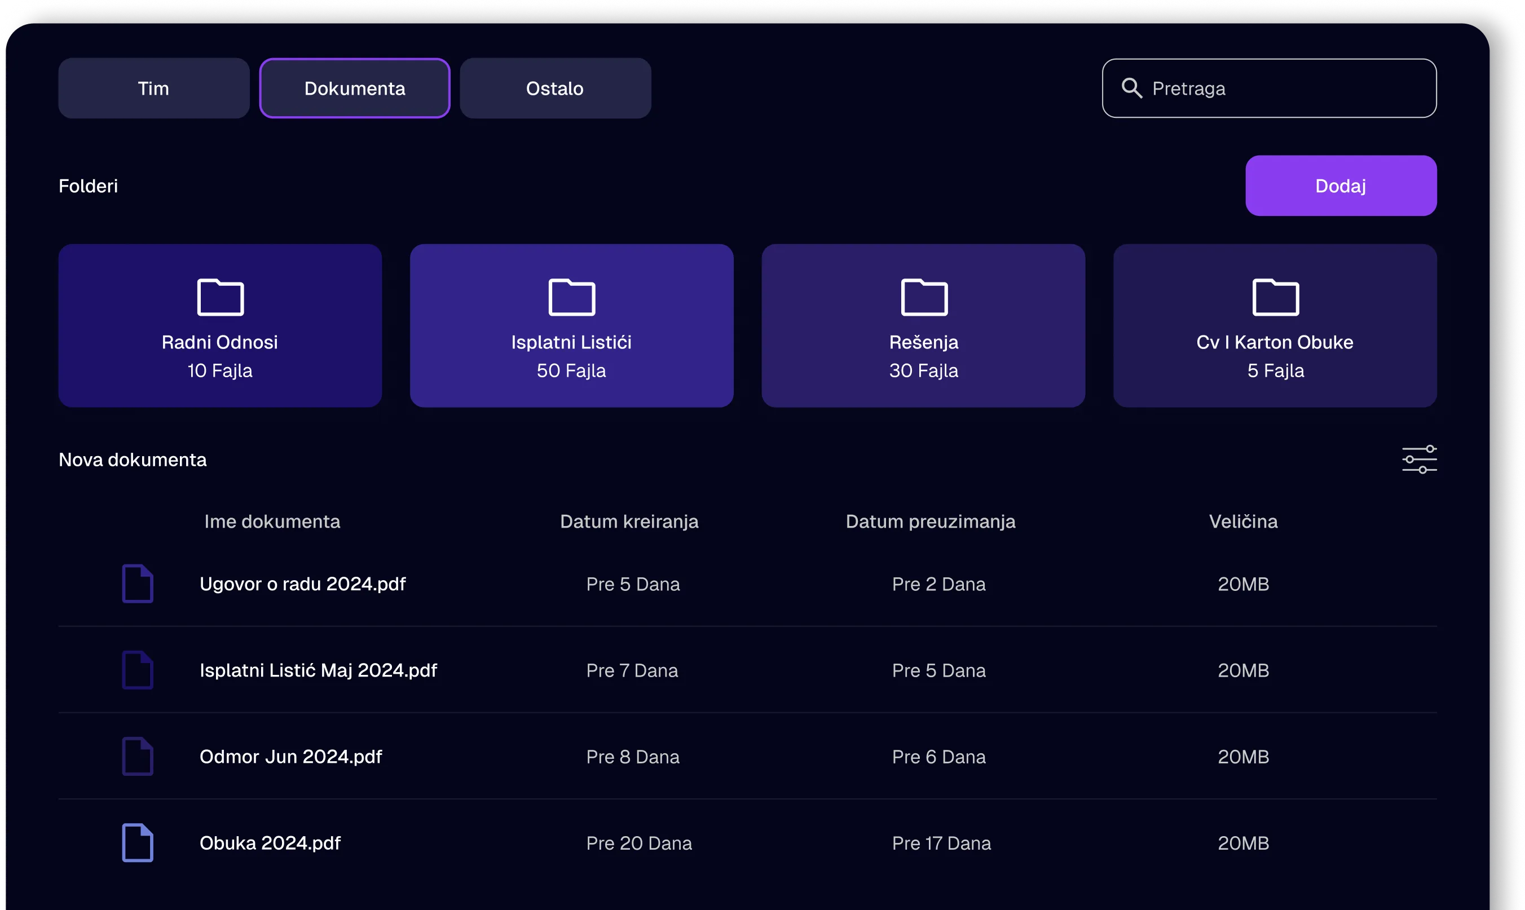Click the Isplatni Listići folder icon
This screenshot has height=910, width=1525.
[x=571, y=297]
